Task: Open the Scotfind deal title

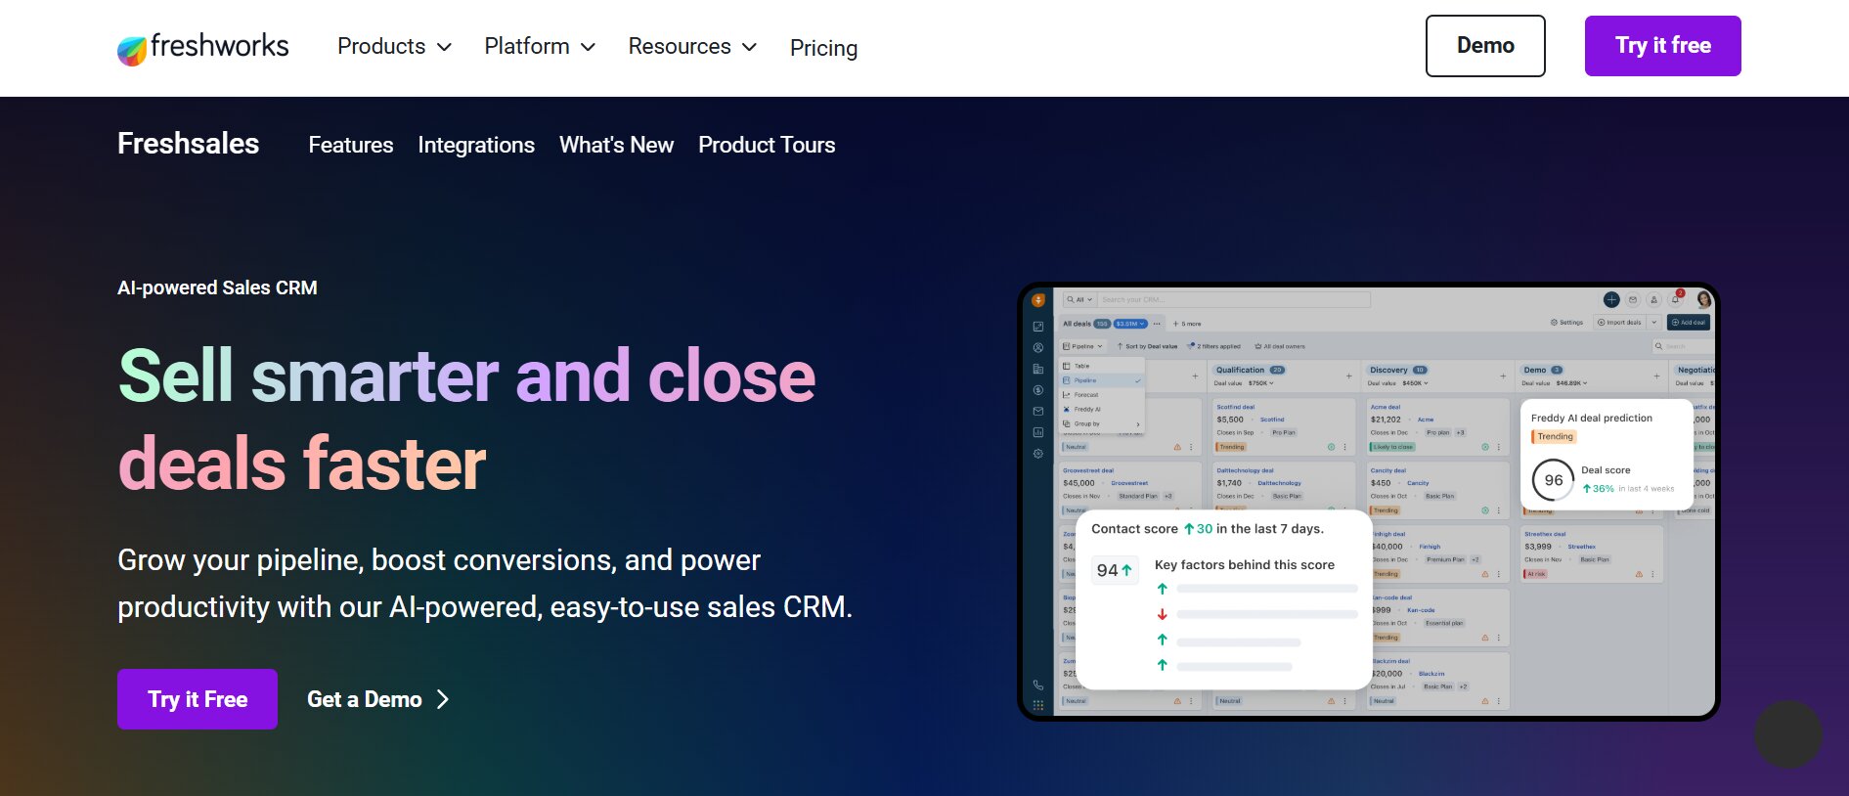Action: (1236, 407)
